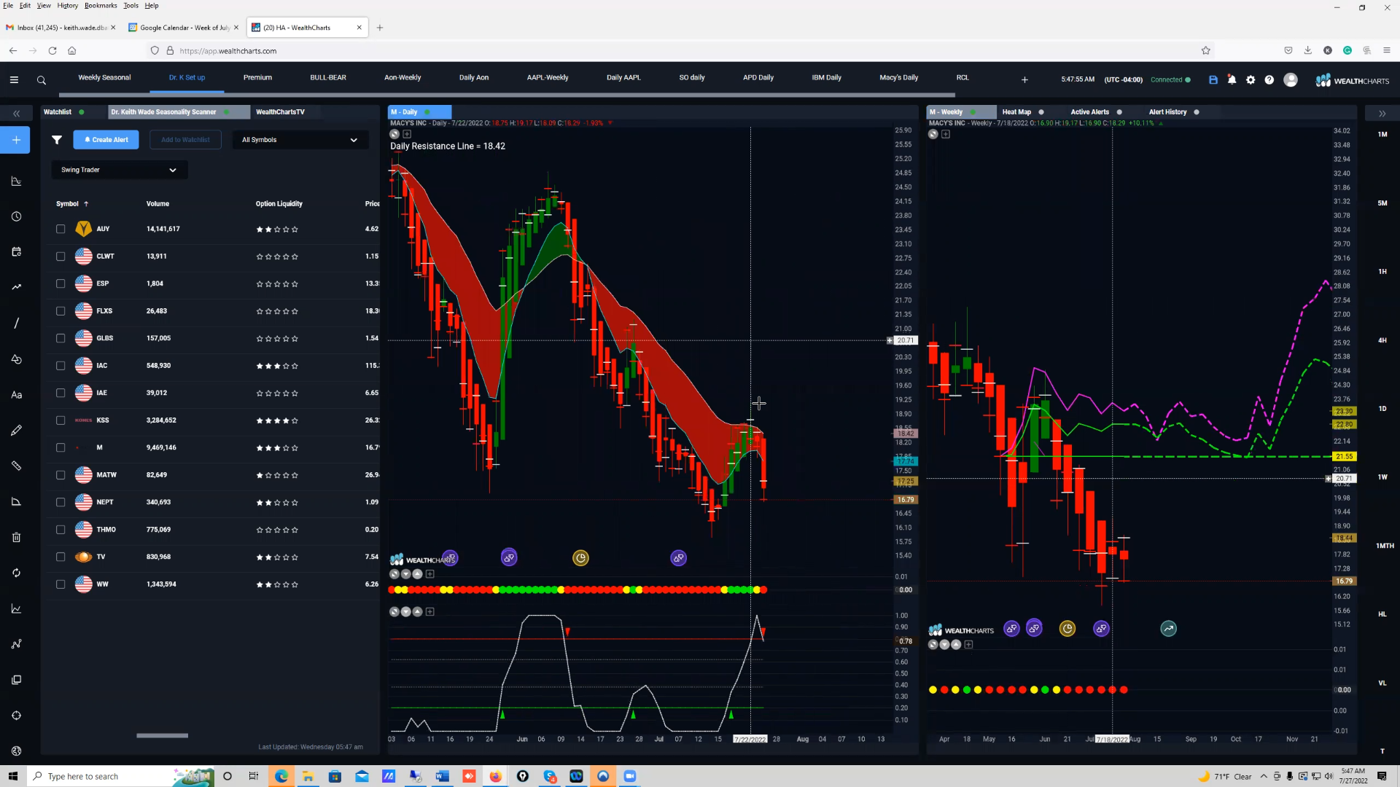This screenshot has width=1400, height=787.
Task: Select the chart icon in left sidebar
Action: pos(16,181)
